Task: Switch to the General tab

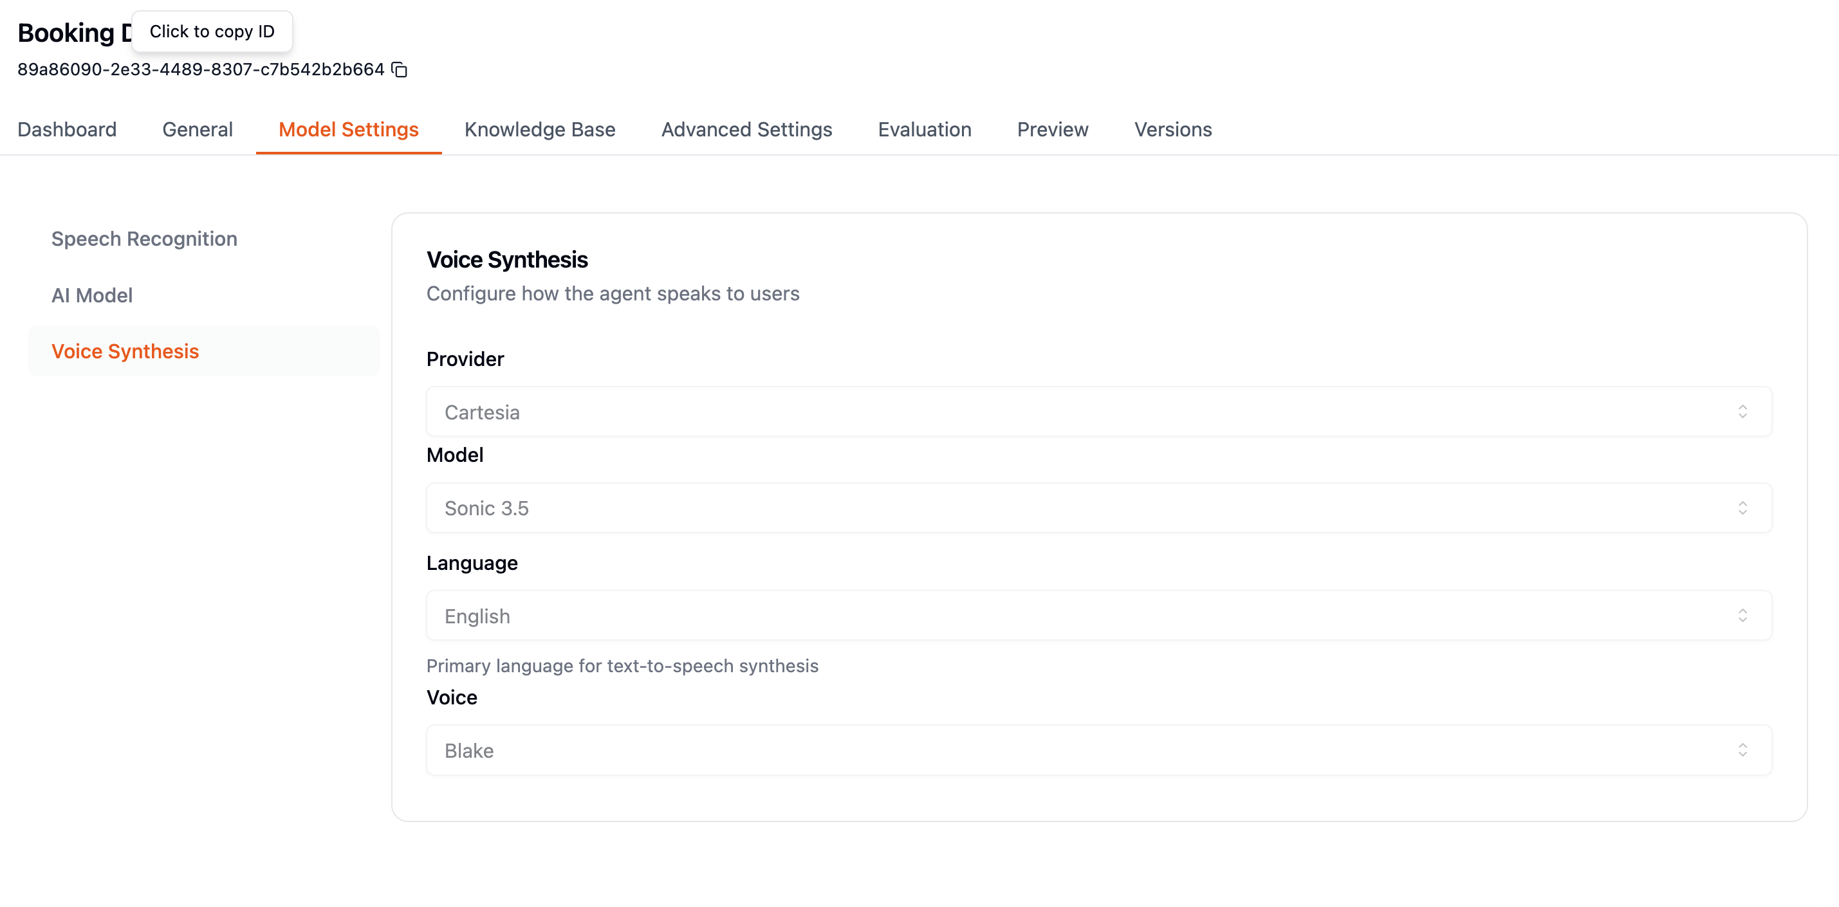Action: [198, 129]
